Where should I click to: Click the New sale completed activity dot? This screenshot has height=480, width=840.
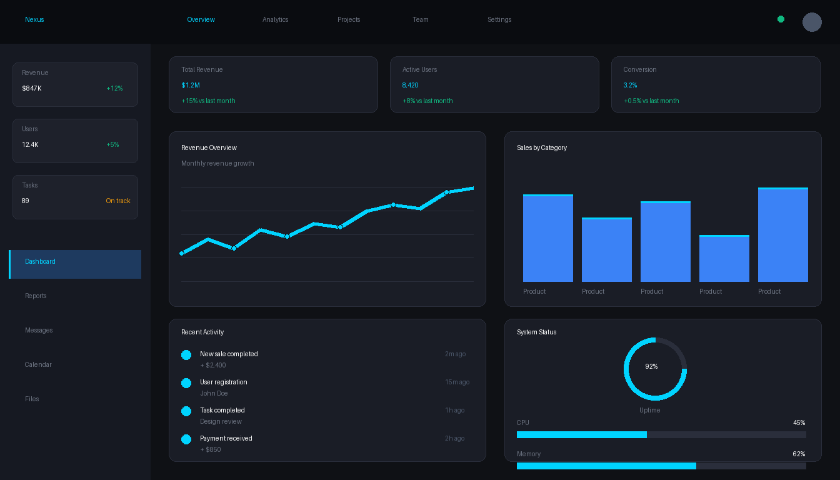click(x=186, y=355)
